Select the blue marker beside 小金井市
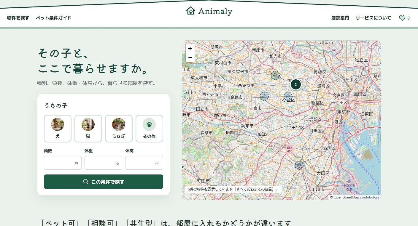 [x=264, y=96]
